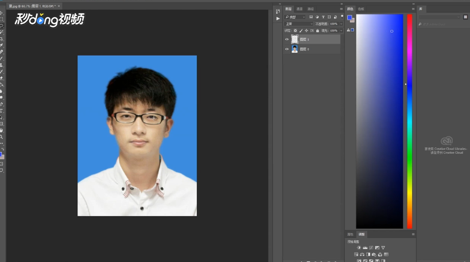Select the Horizontal Type tool

pyautogui.click(x=1, y=111)
